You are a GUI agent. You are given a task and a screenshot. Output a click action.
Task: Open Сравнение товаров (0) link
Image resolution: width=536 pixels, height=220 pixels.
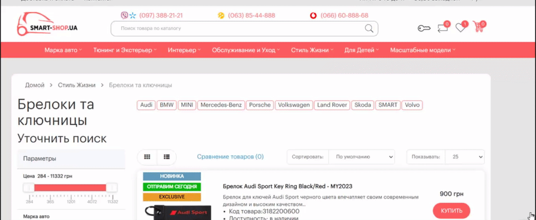tap(230, 156)
